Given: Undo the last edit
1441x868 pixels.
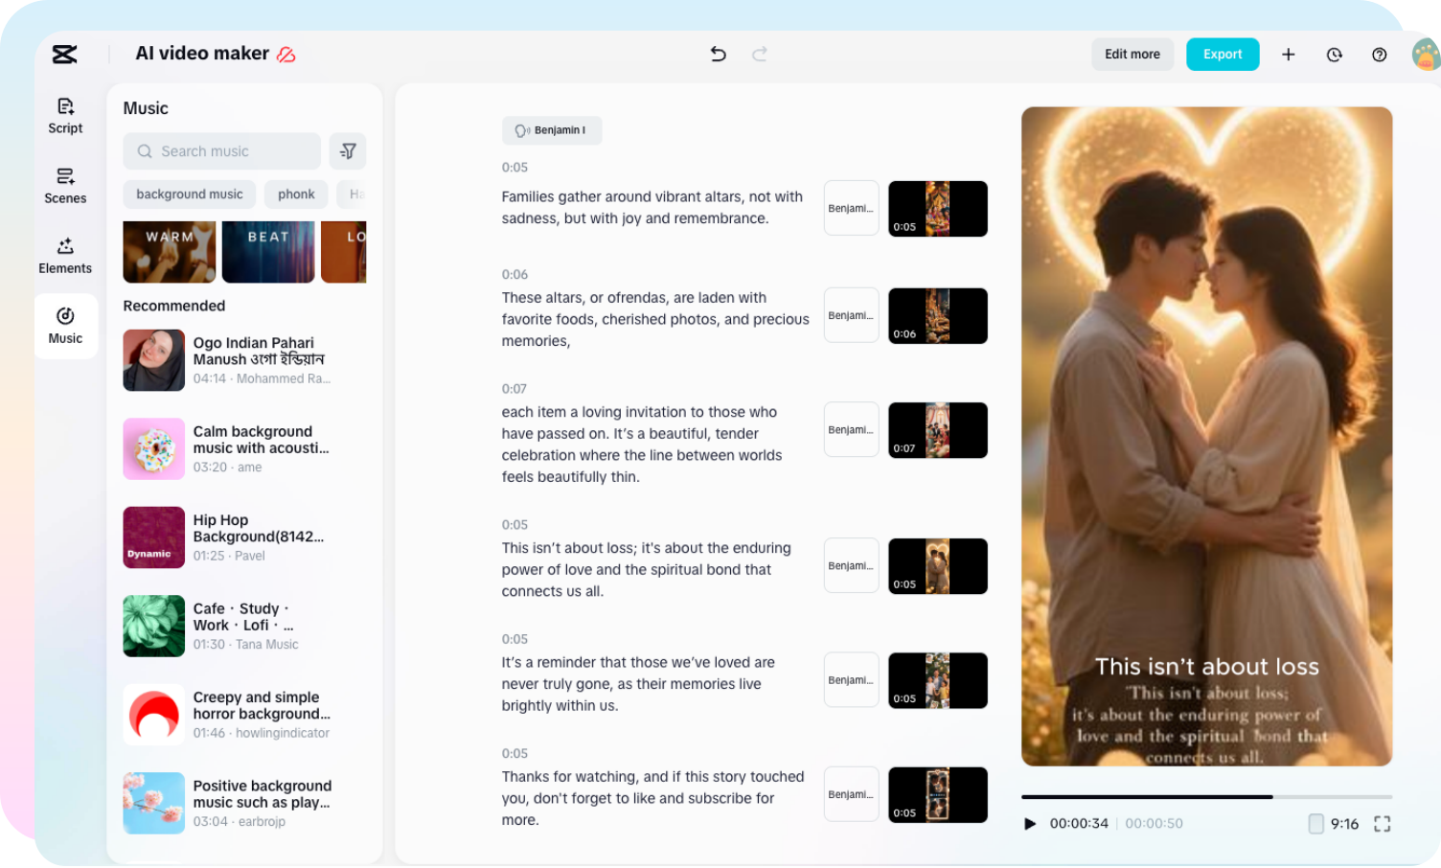Looking at the screenshot, I should [x=718, y=55].
